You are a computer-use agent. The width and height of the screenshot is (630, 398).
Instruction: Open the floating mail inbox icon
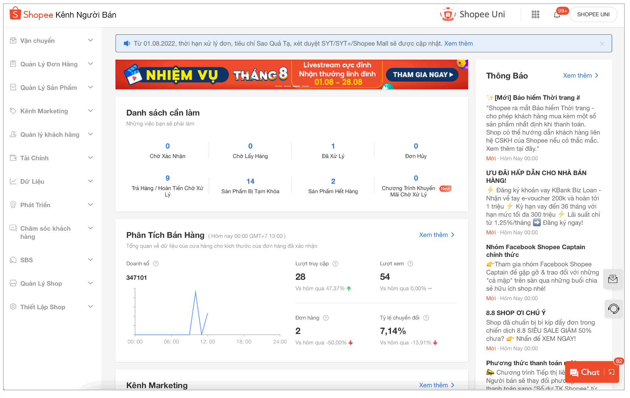(x=613, y=279)
